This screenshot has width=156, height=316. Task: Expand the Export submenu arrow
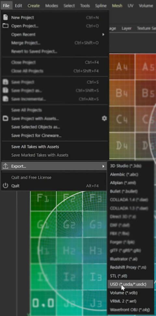click(x=103, y=166)
